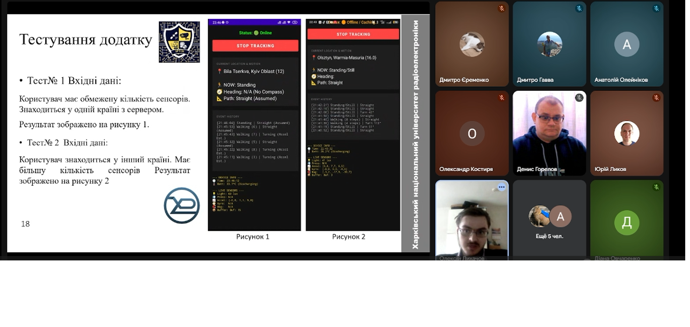Select Денис Горелов video tile
This screenshot has height=327, width=690.
(549, 133)
